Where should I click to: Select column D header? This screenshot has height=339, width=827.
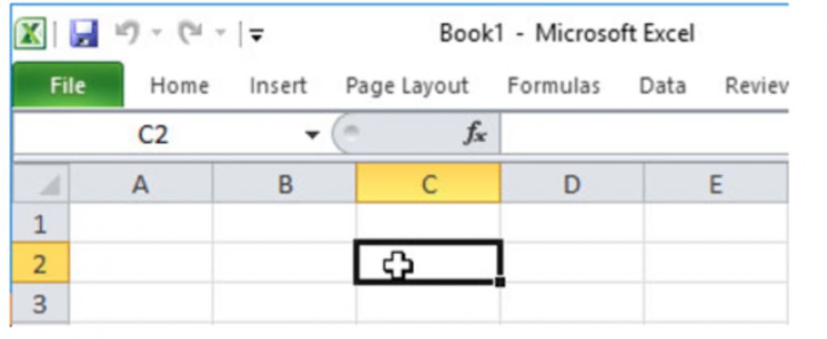click(x=572, y=186)
